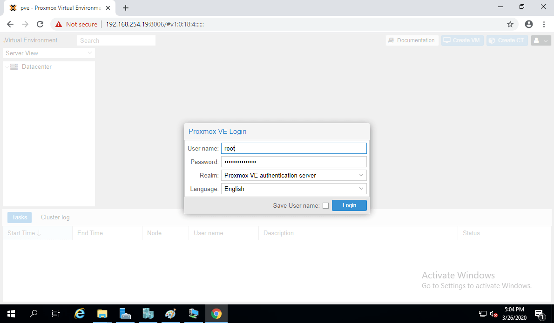Open Task View on the taskbar

pyautogui.click(x=56, y=314)
